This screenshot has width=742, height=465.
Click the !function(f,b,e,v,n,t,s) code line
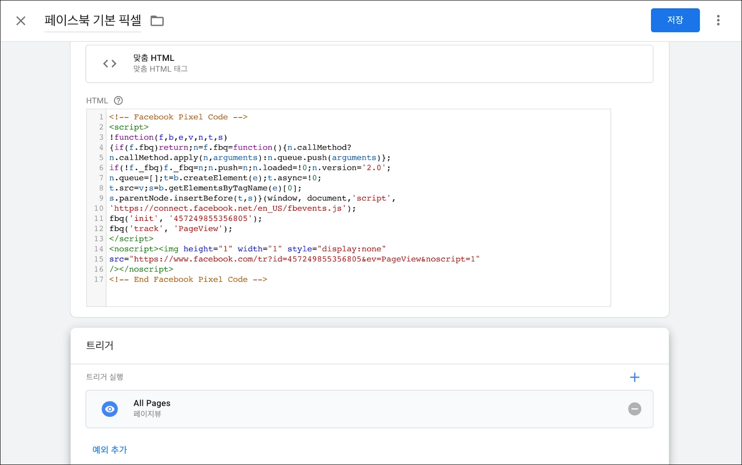(x=168, y=137)
